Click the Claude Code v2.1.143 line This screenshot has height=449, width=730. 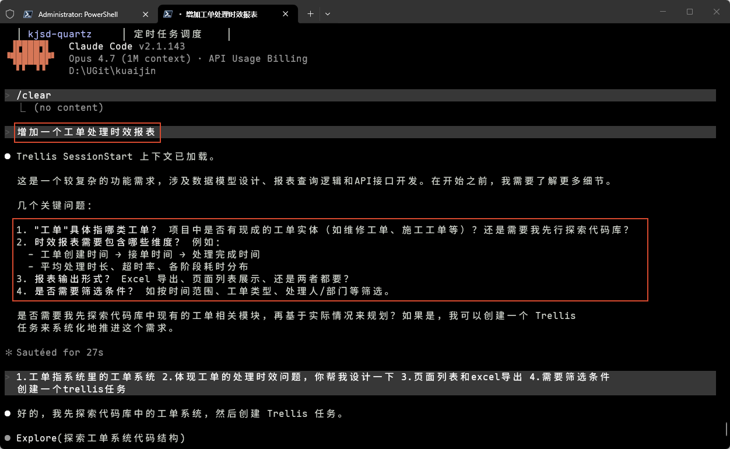(x=127, y=47)
